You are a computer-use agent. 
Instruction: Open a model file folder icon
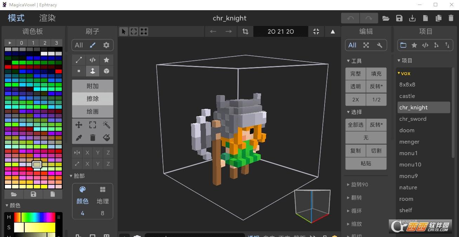[x=386, y=18]
